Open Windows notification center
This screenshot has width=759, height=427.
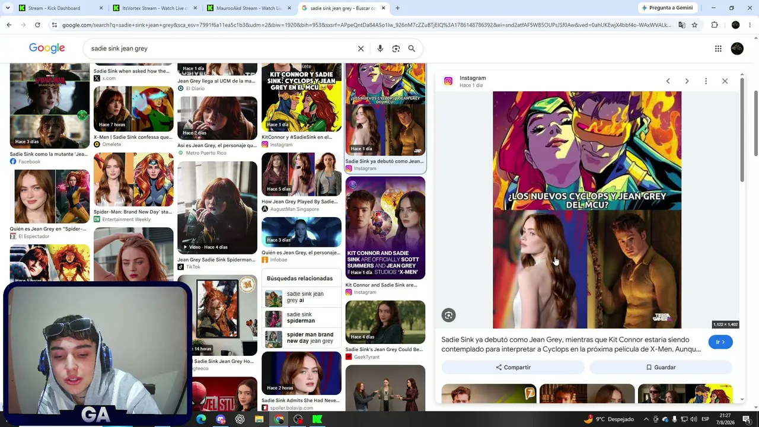(747, 419)
